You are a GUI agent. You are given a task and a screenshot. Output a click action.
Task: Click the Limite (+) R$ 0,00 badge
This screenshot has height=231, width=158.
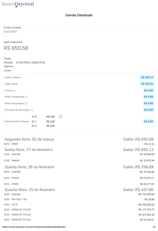point(148,90)
